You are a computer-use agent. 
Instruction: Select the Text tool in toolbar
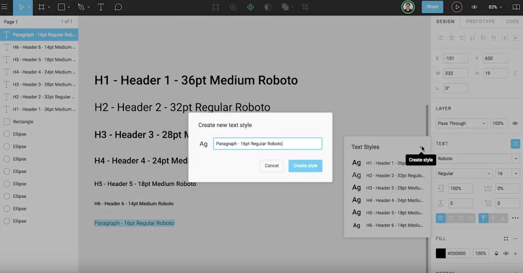pos(101,7)
